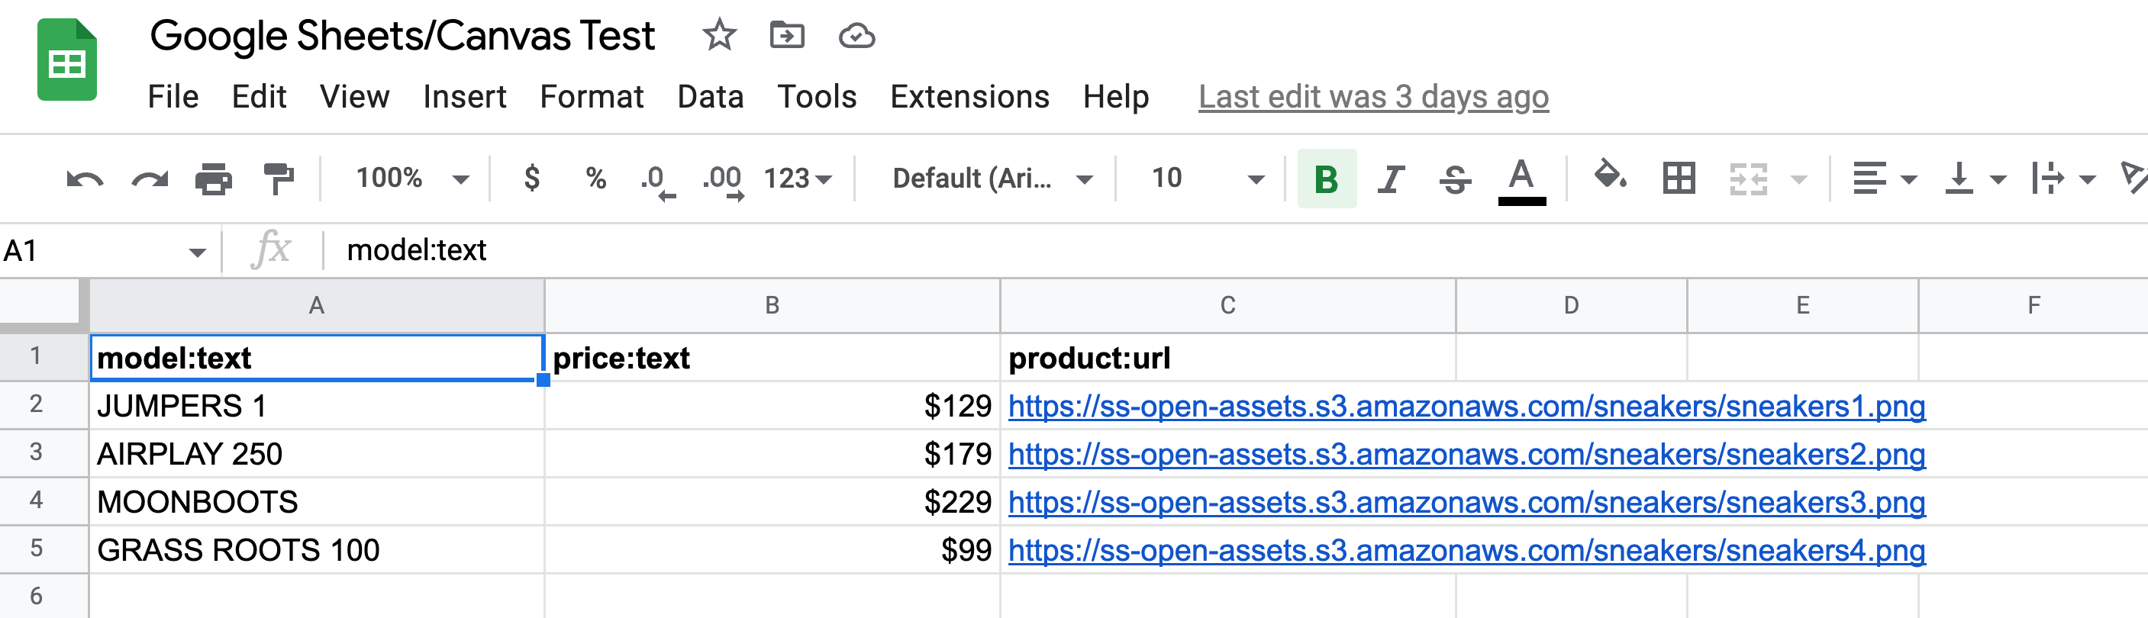Toggle Bold formatting
This screenshot has width=2148, height=618.
(1326, 179)
